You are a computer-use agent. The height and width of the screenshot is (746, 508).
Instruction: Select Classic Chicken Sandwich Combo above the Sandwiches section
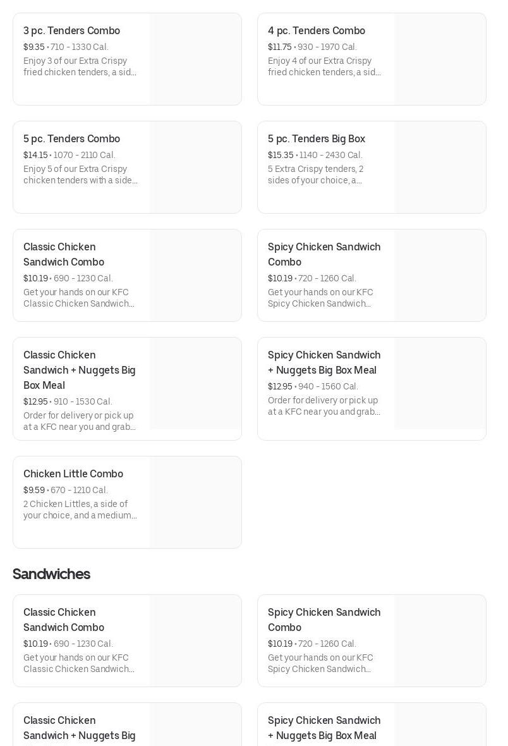[x=64, y=254]
